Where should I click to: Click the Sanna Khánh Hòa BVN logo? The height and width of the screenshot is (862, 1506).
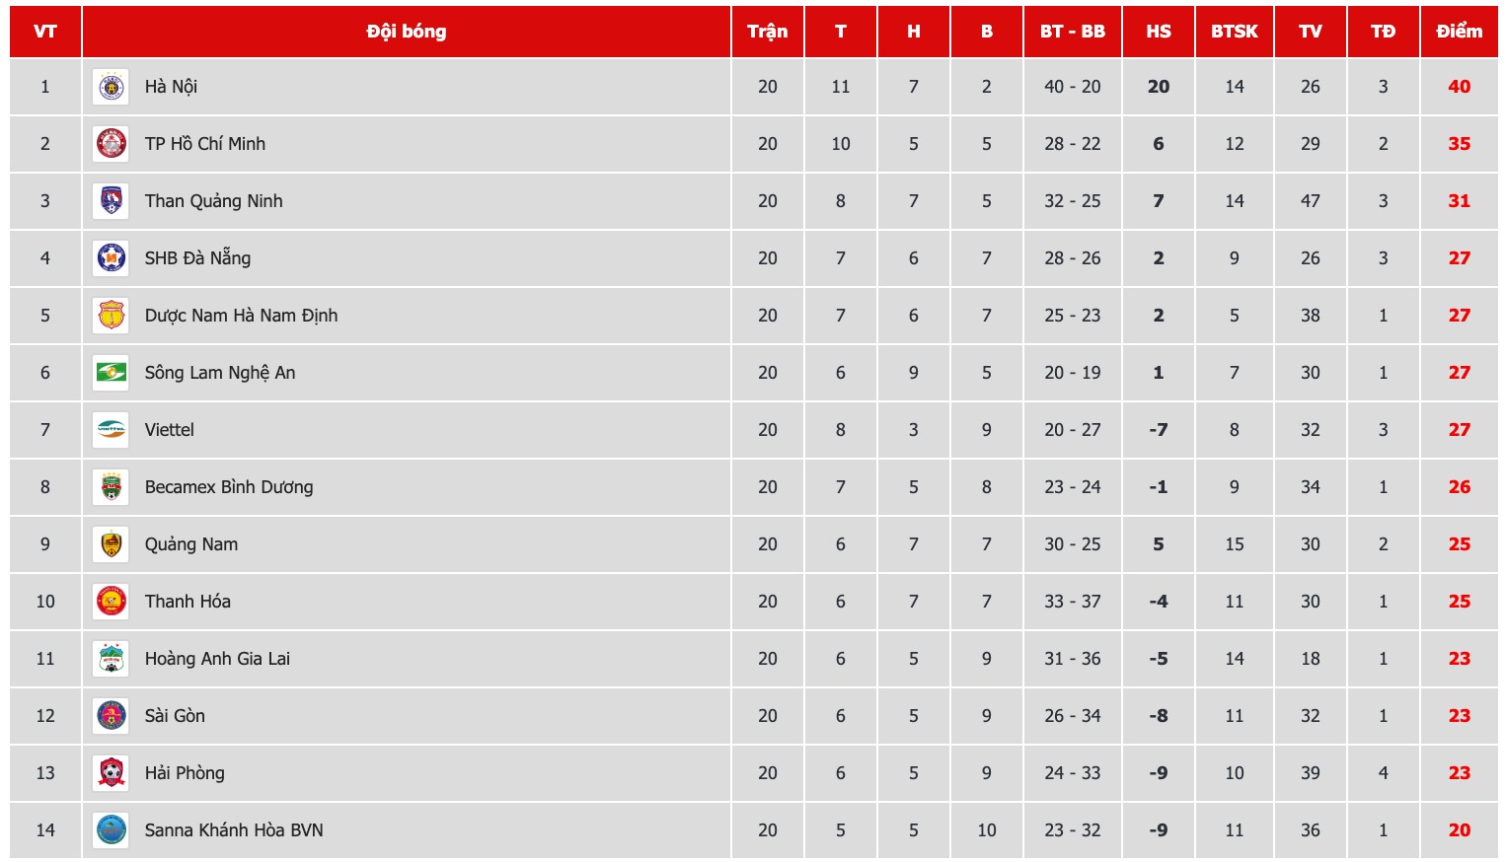pos(112,830)
